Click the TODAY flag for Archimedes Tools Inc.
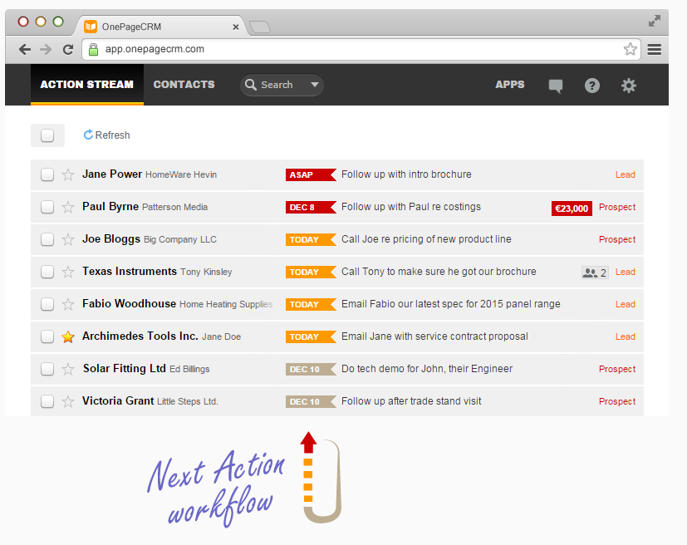 [x=311, y=337]
